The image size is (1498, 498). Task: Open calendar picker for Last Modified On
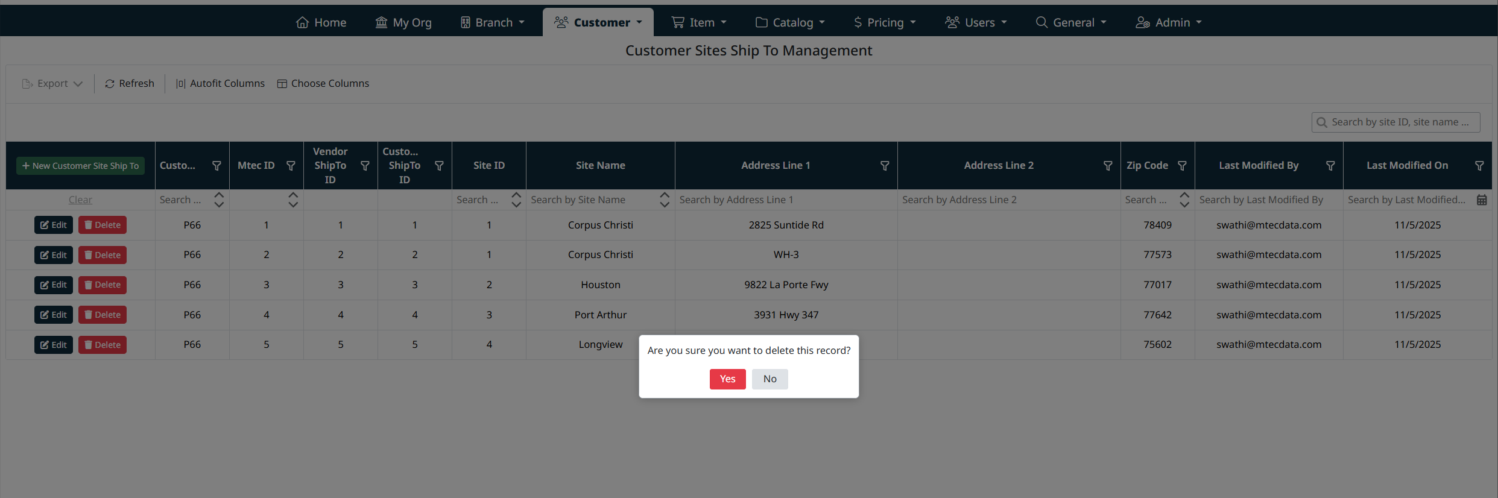(1481, 200)
